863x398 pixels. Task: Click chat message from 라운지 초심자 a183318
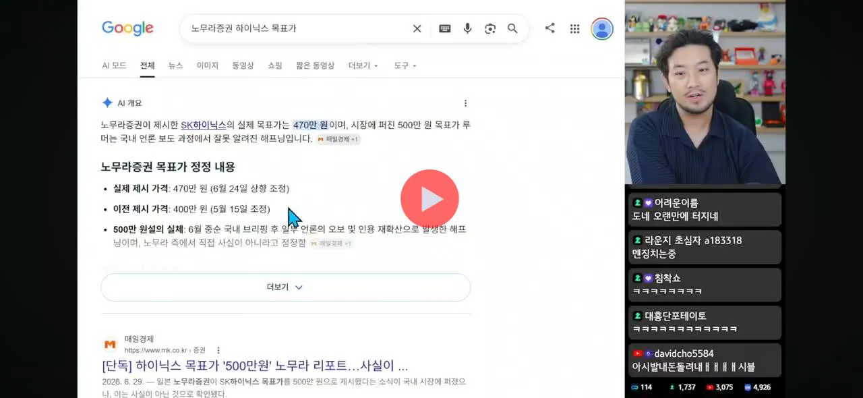[x=705, y=248]
